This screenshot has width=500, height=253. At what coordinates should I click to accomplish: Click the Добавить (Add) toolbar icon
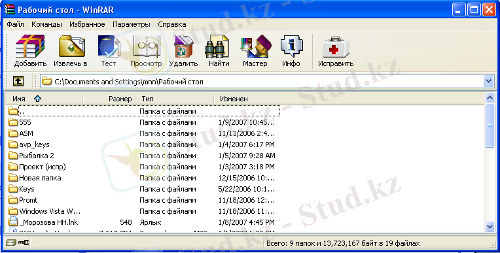30,51
